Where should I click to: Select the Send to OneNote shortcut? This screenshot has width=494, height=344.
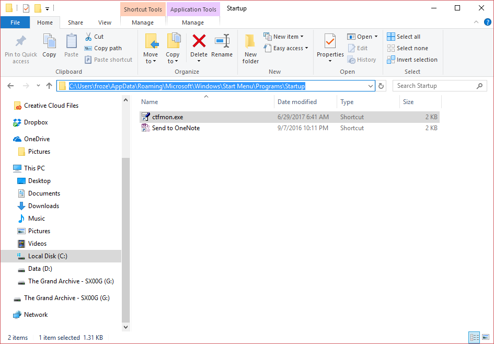(x=289, y=128)
